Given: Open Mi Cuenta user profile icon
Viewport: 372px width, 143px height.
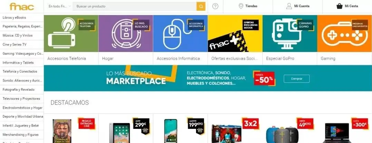Looking at the screenshot, I should tap(289, 6).
